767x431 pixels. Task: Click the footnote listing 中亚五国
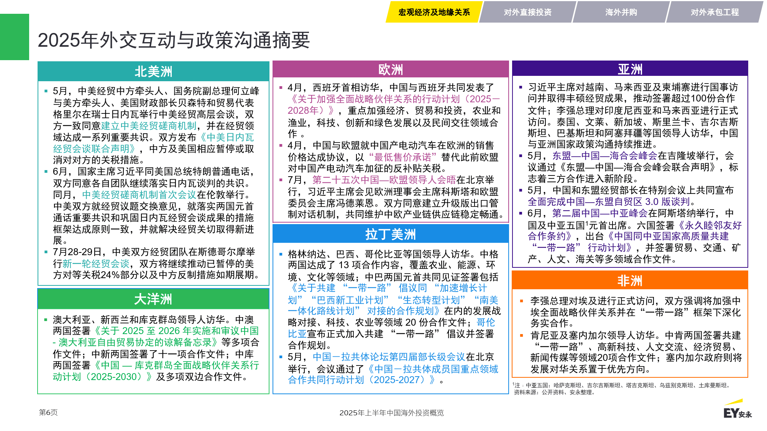coord(622,385)
